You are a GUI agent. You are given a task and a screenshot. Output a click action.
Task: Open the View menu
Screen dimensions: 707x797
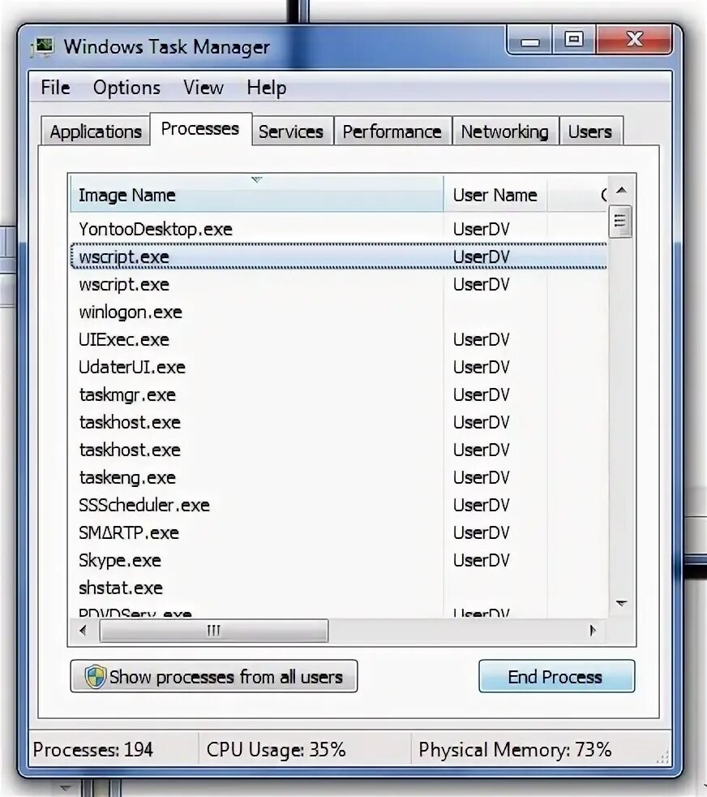(x=204, y=88)
